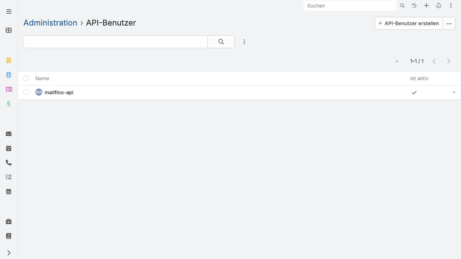This screenshot has height=259, width=461.
Task: Open mailfino-api record link
Action: (x=59, y=92)
